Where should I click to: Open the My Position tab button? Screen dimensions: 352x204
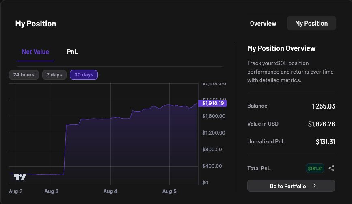311,23
